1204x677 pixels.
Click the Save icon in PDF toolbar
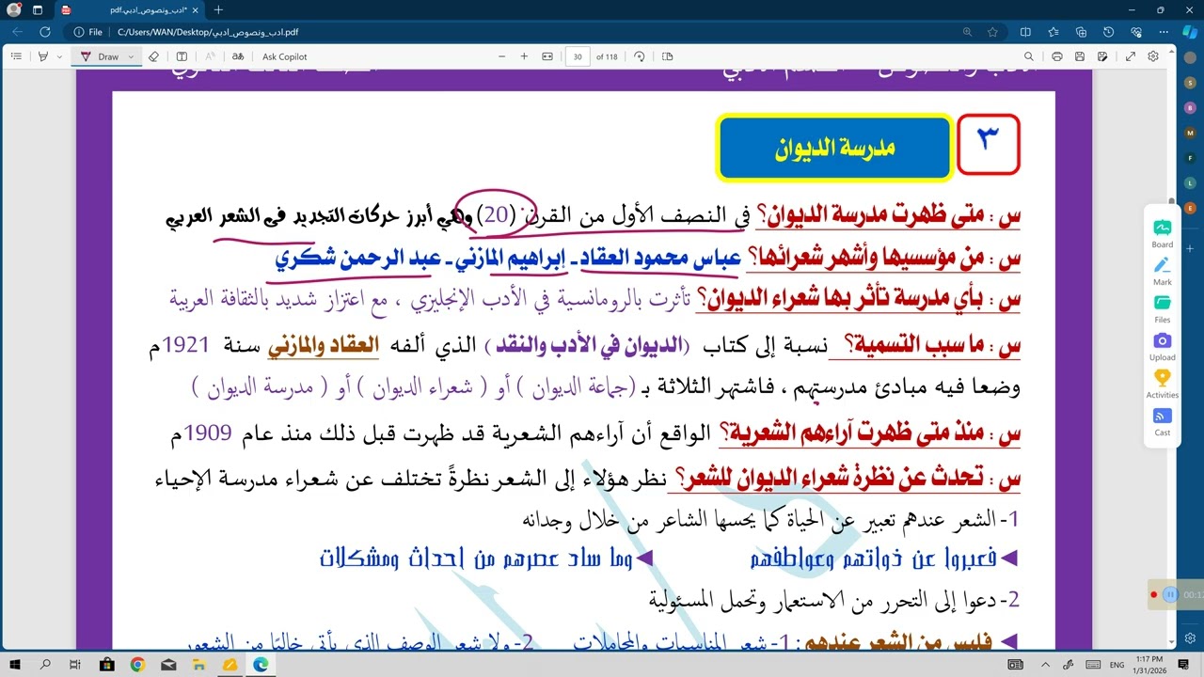click(1080, 56)
